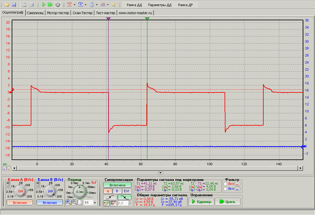Zoom in with the magnifier plus icon
This screenshot has height=215, width=315.
pos(68,202)
